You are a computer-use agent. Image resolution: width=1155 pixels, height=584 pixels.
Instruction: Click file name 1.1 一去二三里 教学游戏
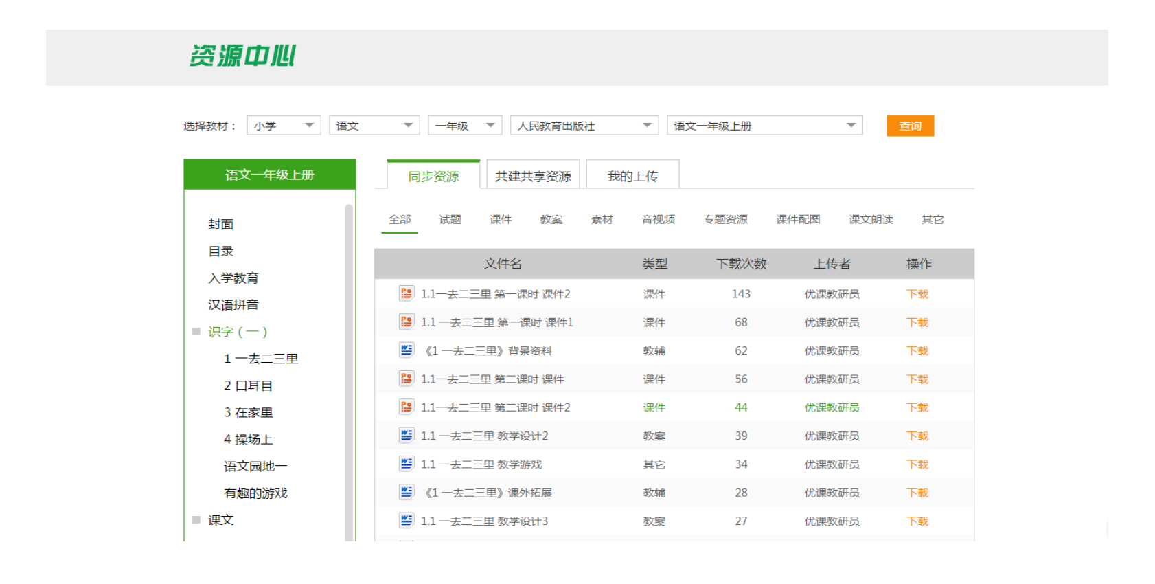(x=481, y=464)
